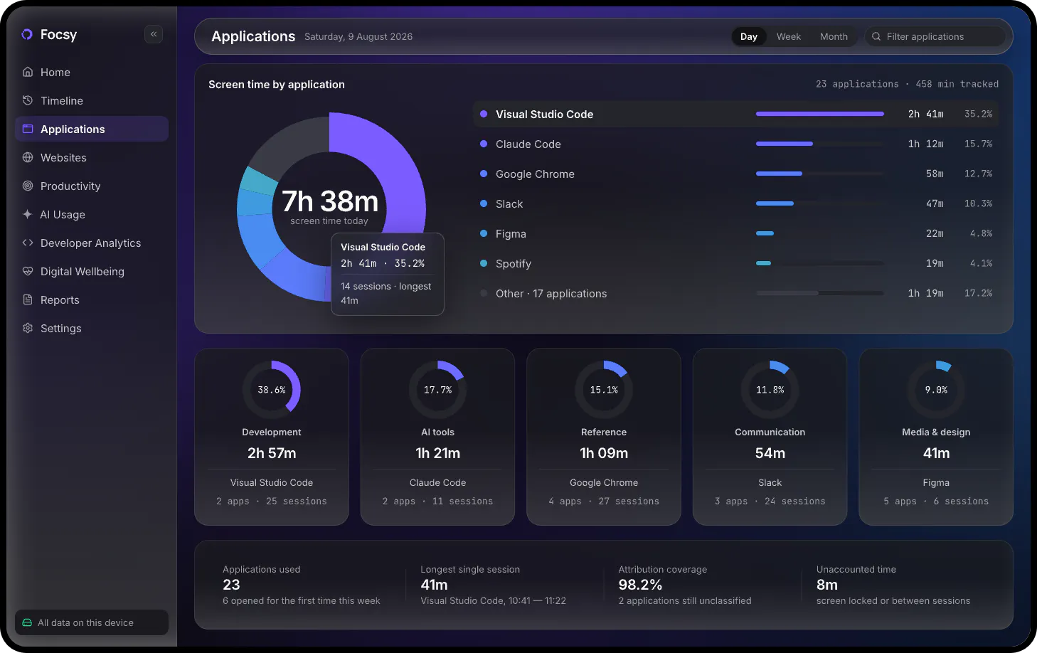Click the Digital Wellbeing heart icon
The height and width of the screenshot is (653, 1037).
click(28, 271)
